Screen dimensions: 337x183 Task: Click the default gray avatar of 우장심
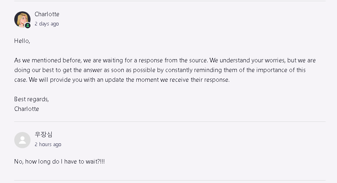tap(22, 140)
